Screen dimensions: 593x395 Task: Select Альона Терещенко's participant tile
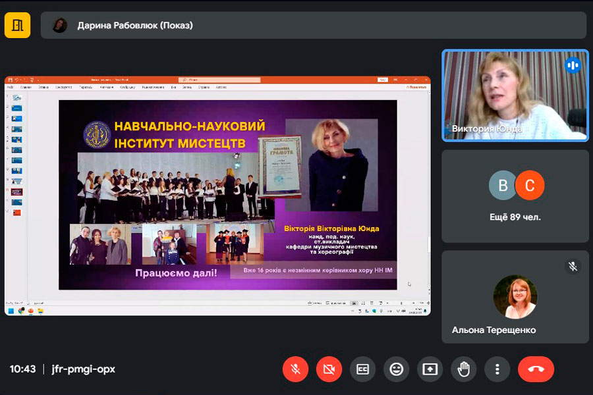pyautogui.click(x=515, y=297)
